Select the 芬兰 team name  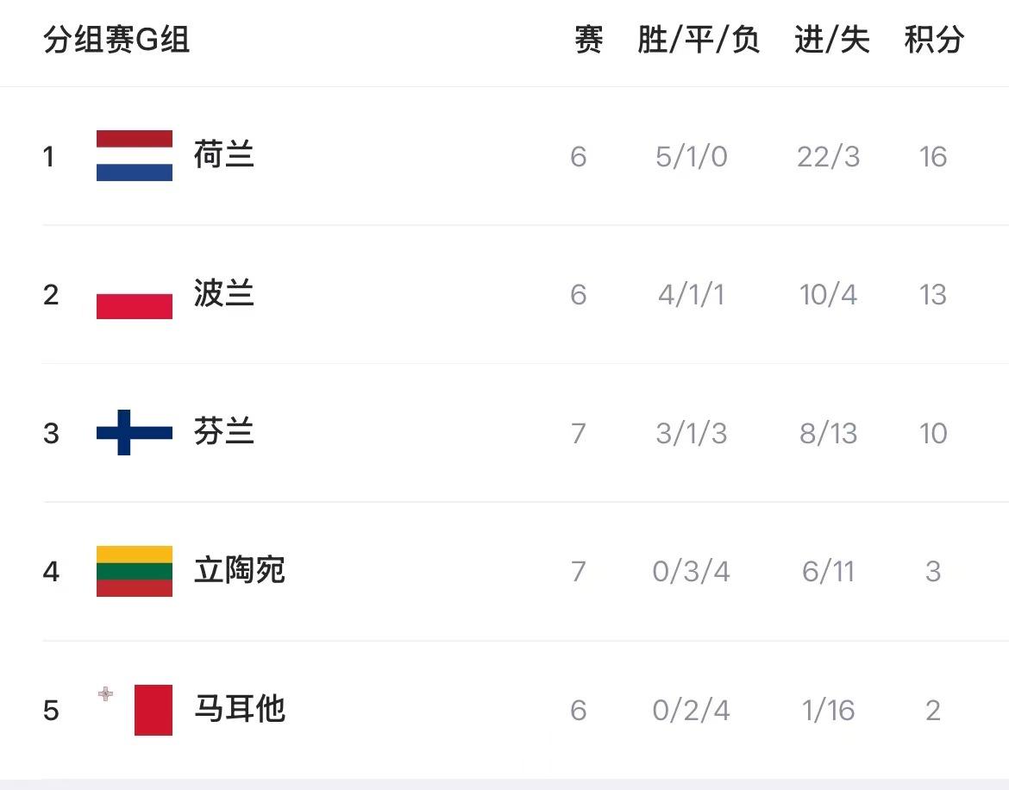pos(224,433)
